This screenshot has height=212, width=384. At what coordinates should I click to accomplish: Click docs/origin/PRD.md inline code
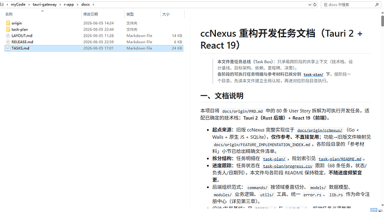tap(243, 111)
